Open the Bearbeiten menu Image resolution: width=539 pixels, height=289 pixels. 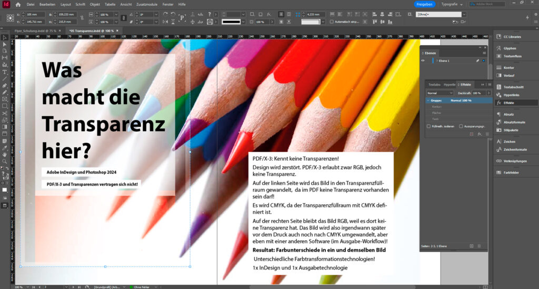[47, 4]
